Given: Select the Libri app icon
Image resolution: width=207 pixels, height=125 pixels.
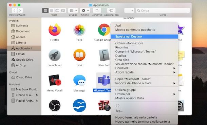Looking at the screenshot, I should (x=79, y=55).
